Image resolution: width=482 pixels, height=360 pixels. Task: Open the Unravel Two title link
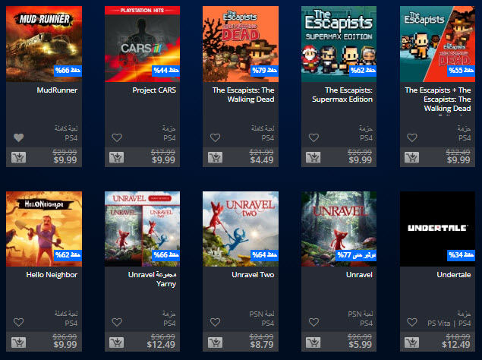coord(253,275)
